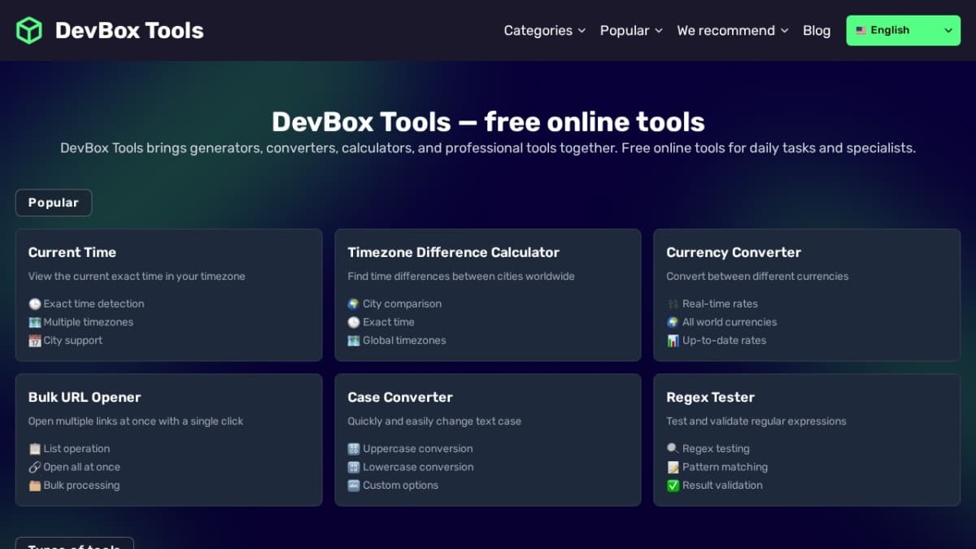Image resolution: width=976 pixels, height=549 pixels.
Task: Click the chart icon next to Up-to-date rates
Action: pos(671,341)
